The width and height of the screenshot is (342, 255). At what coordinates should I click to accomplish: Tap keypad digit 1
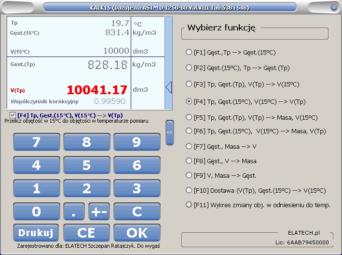point(37,188)
